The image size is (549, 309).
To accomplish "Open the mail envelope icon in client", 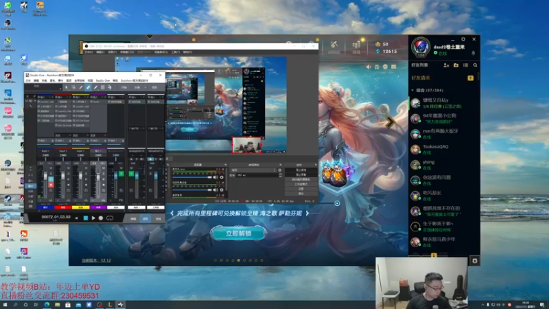I will pyautogui.click(x=393, y=67).
